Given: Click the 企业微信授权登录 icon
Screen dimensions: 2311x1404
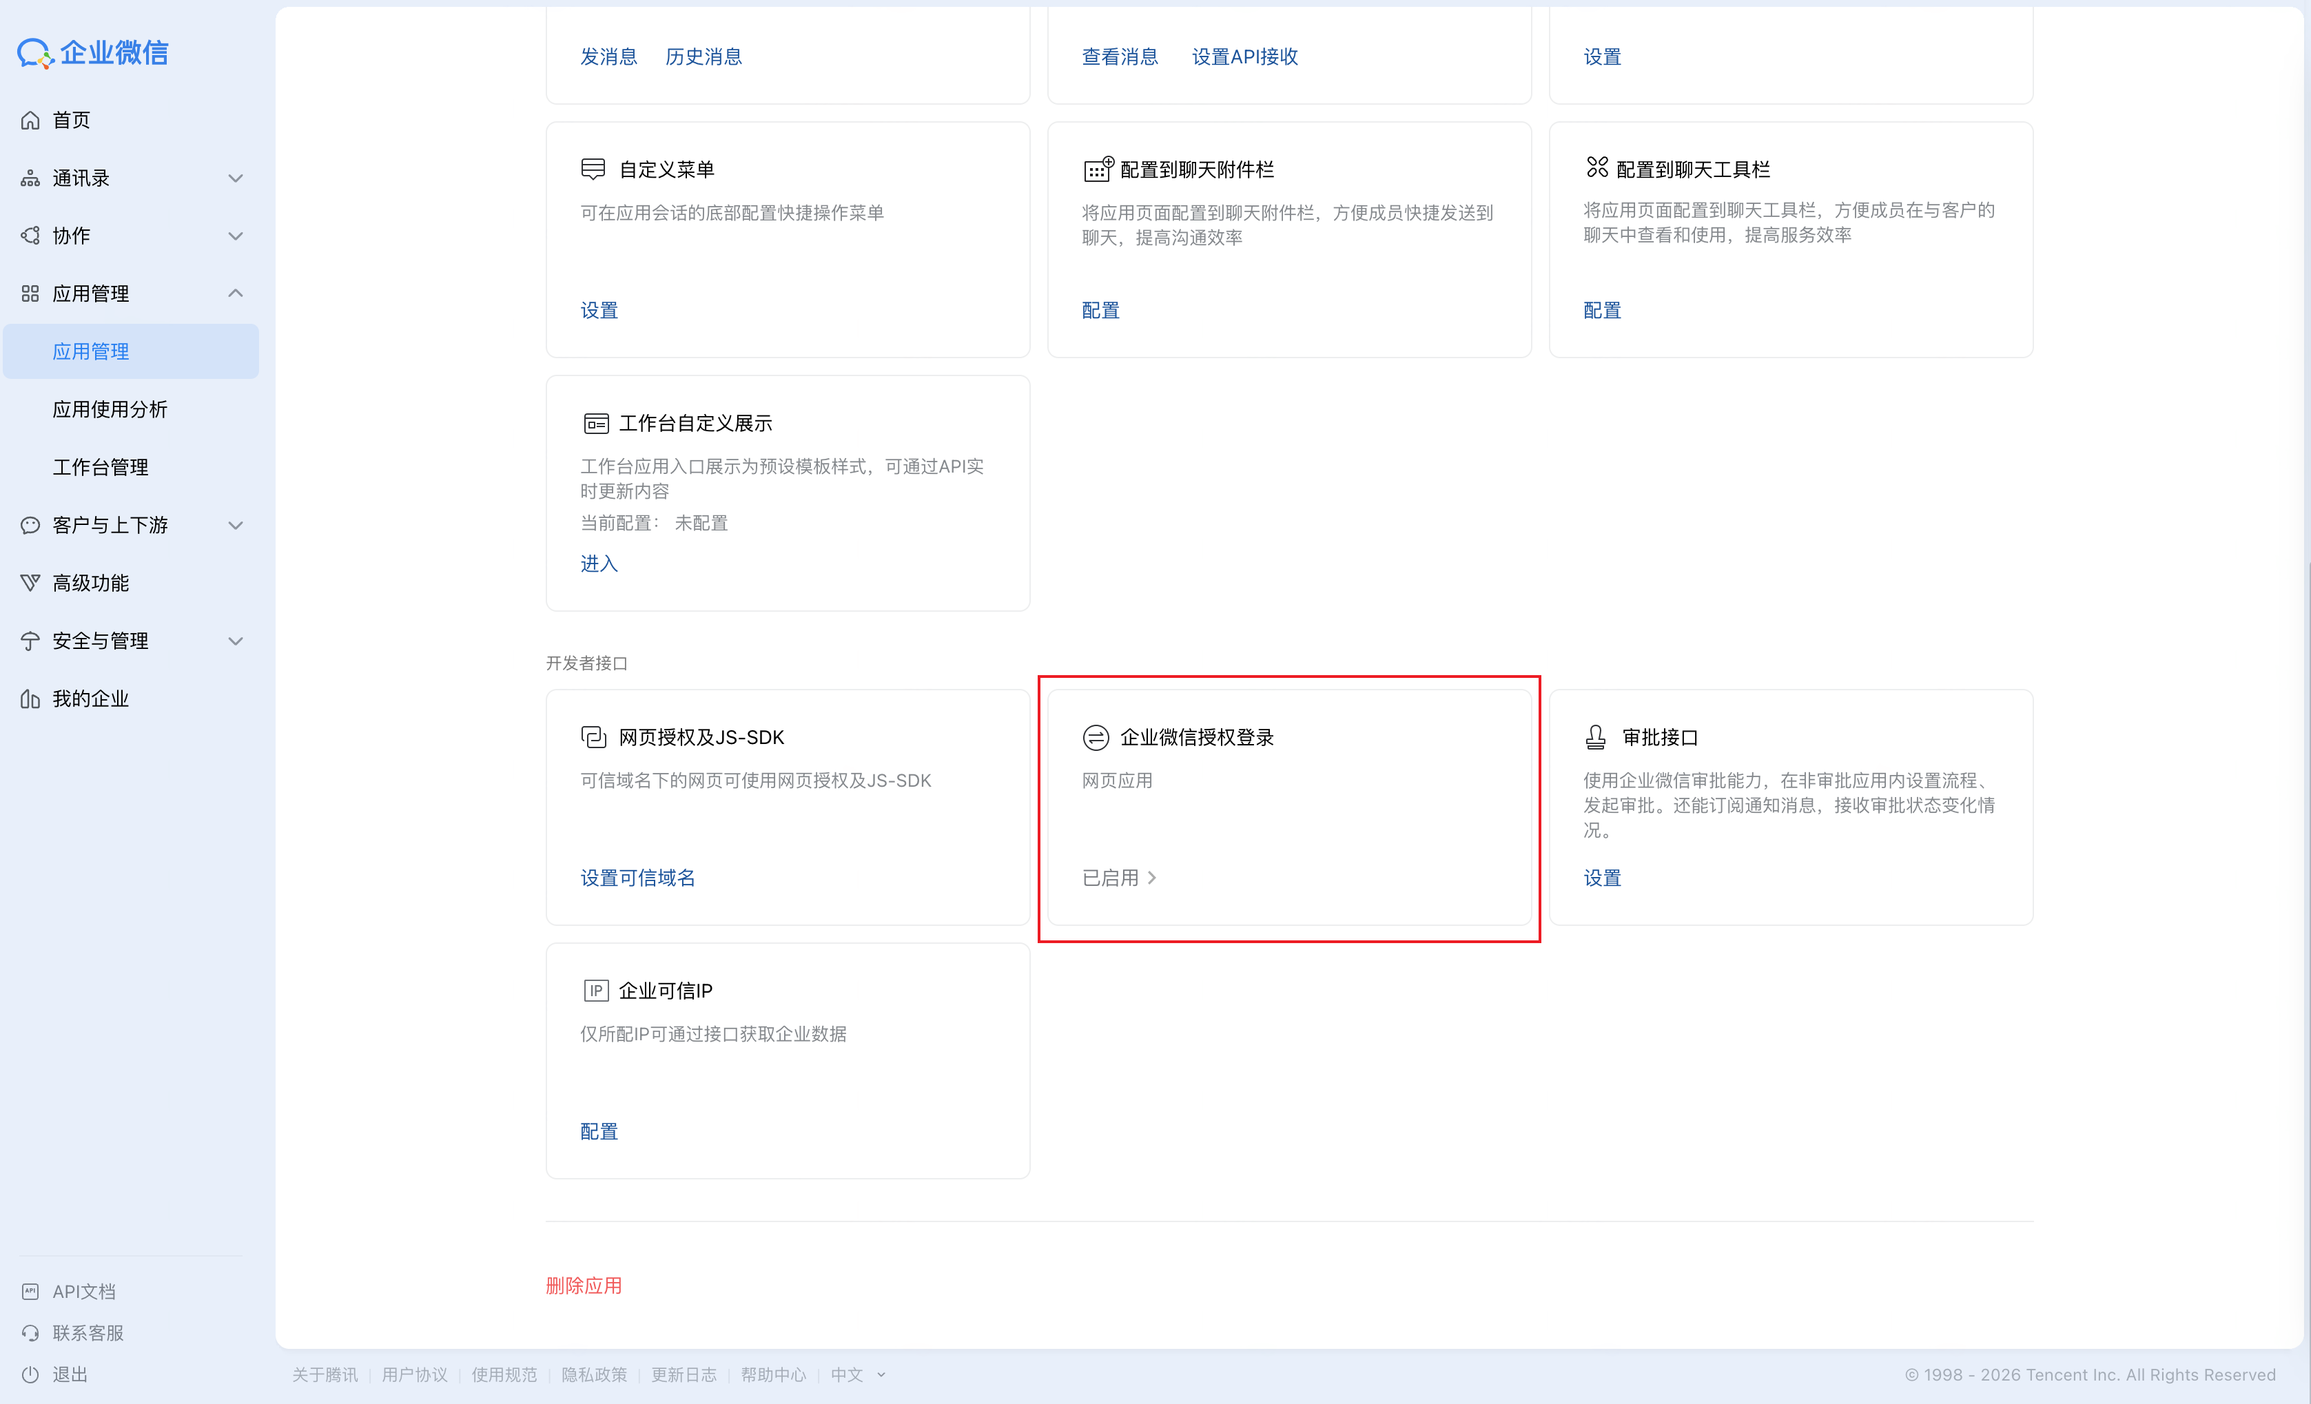Looking at the screenshot, I should (x=1096, y=737).
